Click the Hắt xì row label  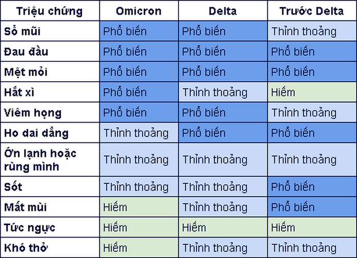point(18,92)
